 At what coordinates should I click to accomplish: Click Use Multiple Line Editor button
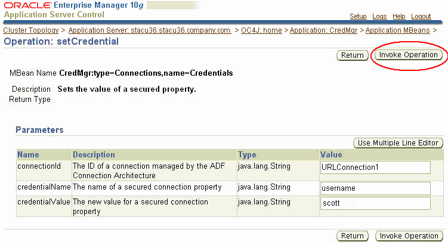coord(398,142)
